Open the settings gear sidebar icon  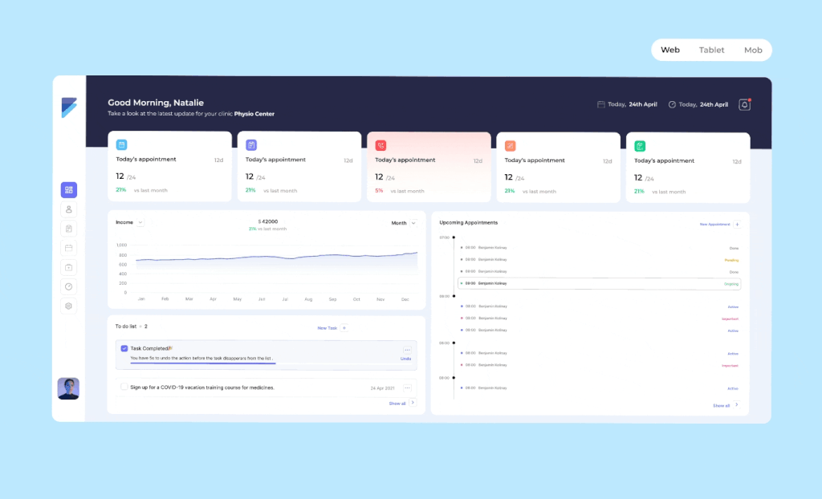(x=69, y=306)
